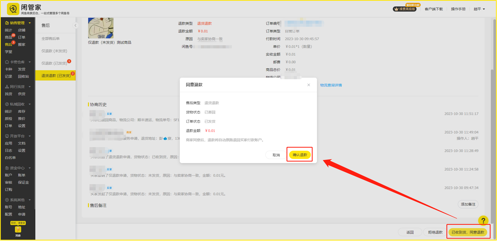Open 物流查询详情 link
Screen dimensions: 497x241
coord(331,85)
